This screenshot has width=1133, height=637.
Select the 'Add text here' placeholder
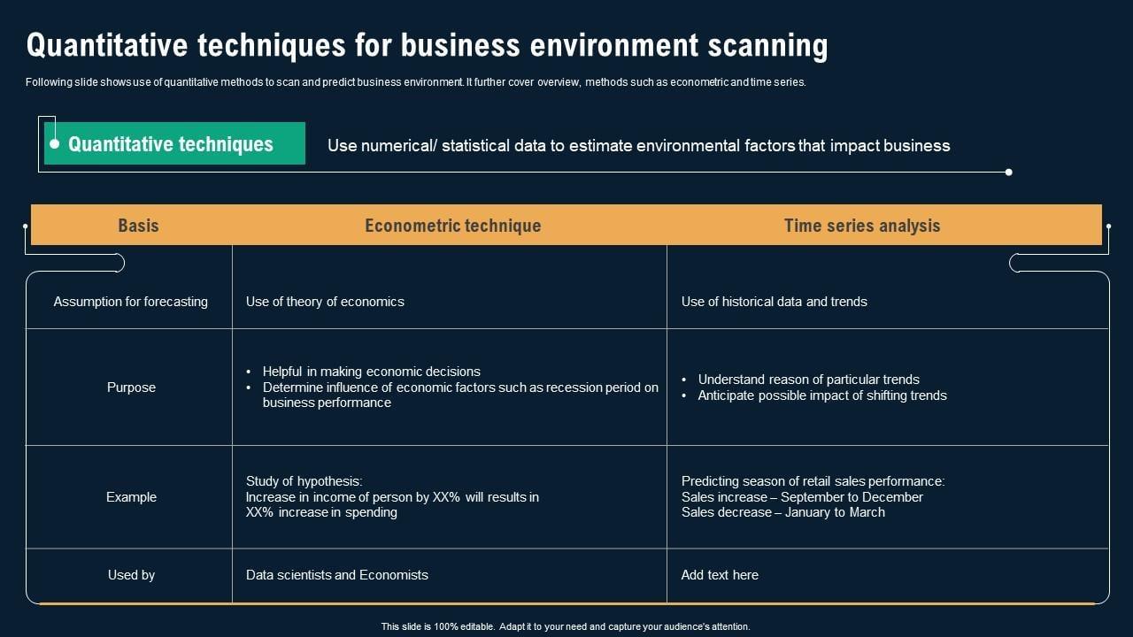tap(720, 575)
